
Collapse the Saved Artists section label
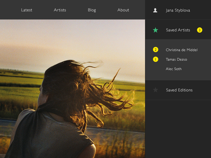pos(178,30)
